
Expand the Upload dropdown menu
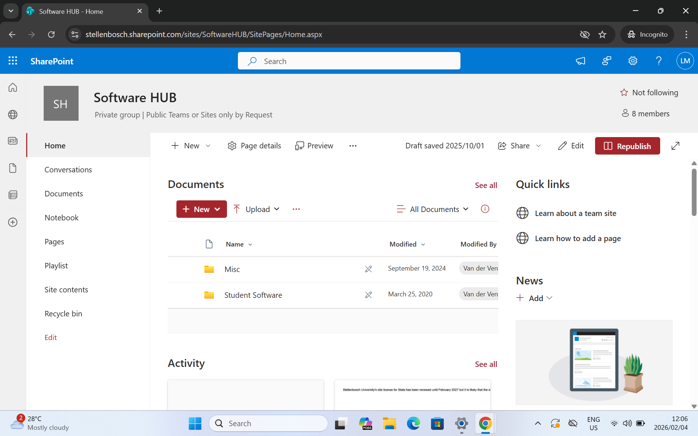pyautogui.click(x=257, y=209)
